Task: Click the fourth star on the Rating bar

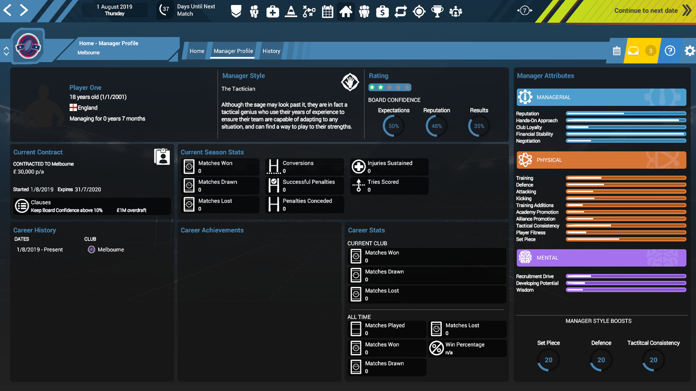Action: tap(399, 87)
